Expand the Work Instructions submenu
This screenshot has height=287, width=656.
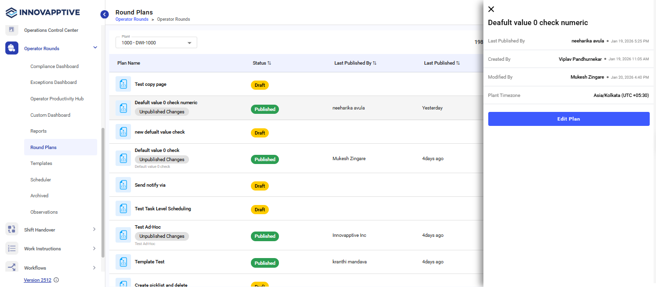pyautogui.click(x=94, y=248)
